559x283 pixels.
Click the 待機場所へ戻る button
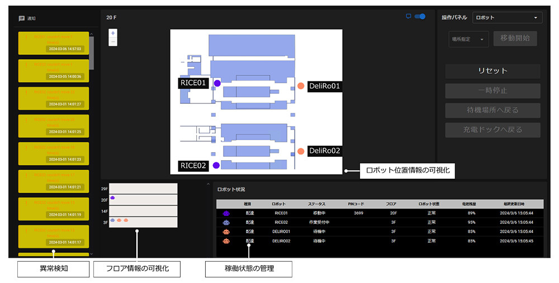pyautogui.click(x=492, y=111)
